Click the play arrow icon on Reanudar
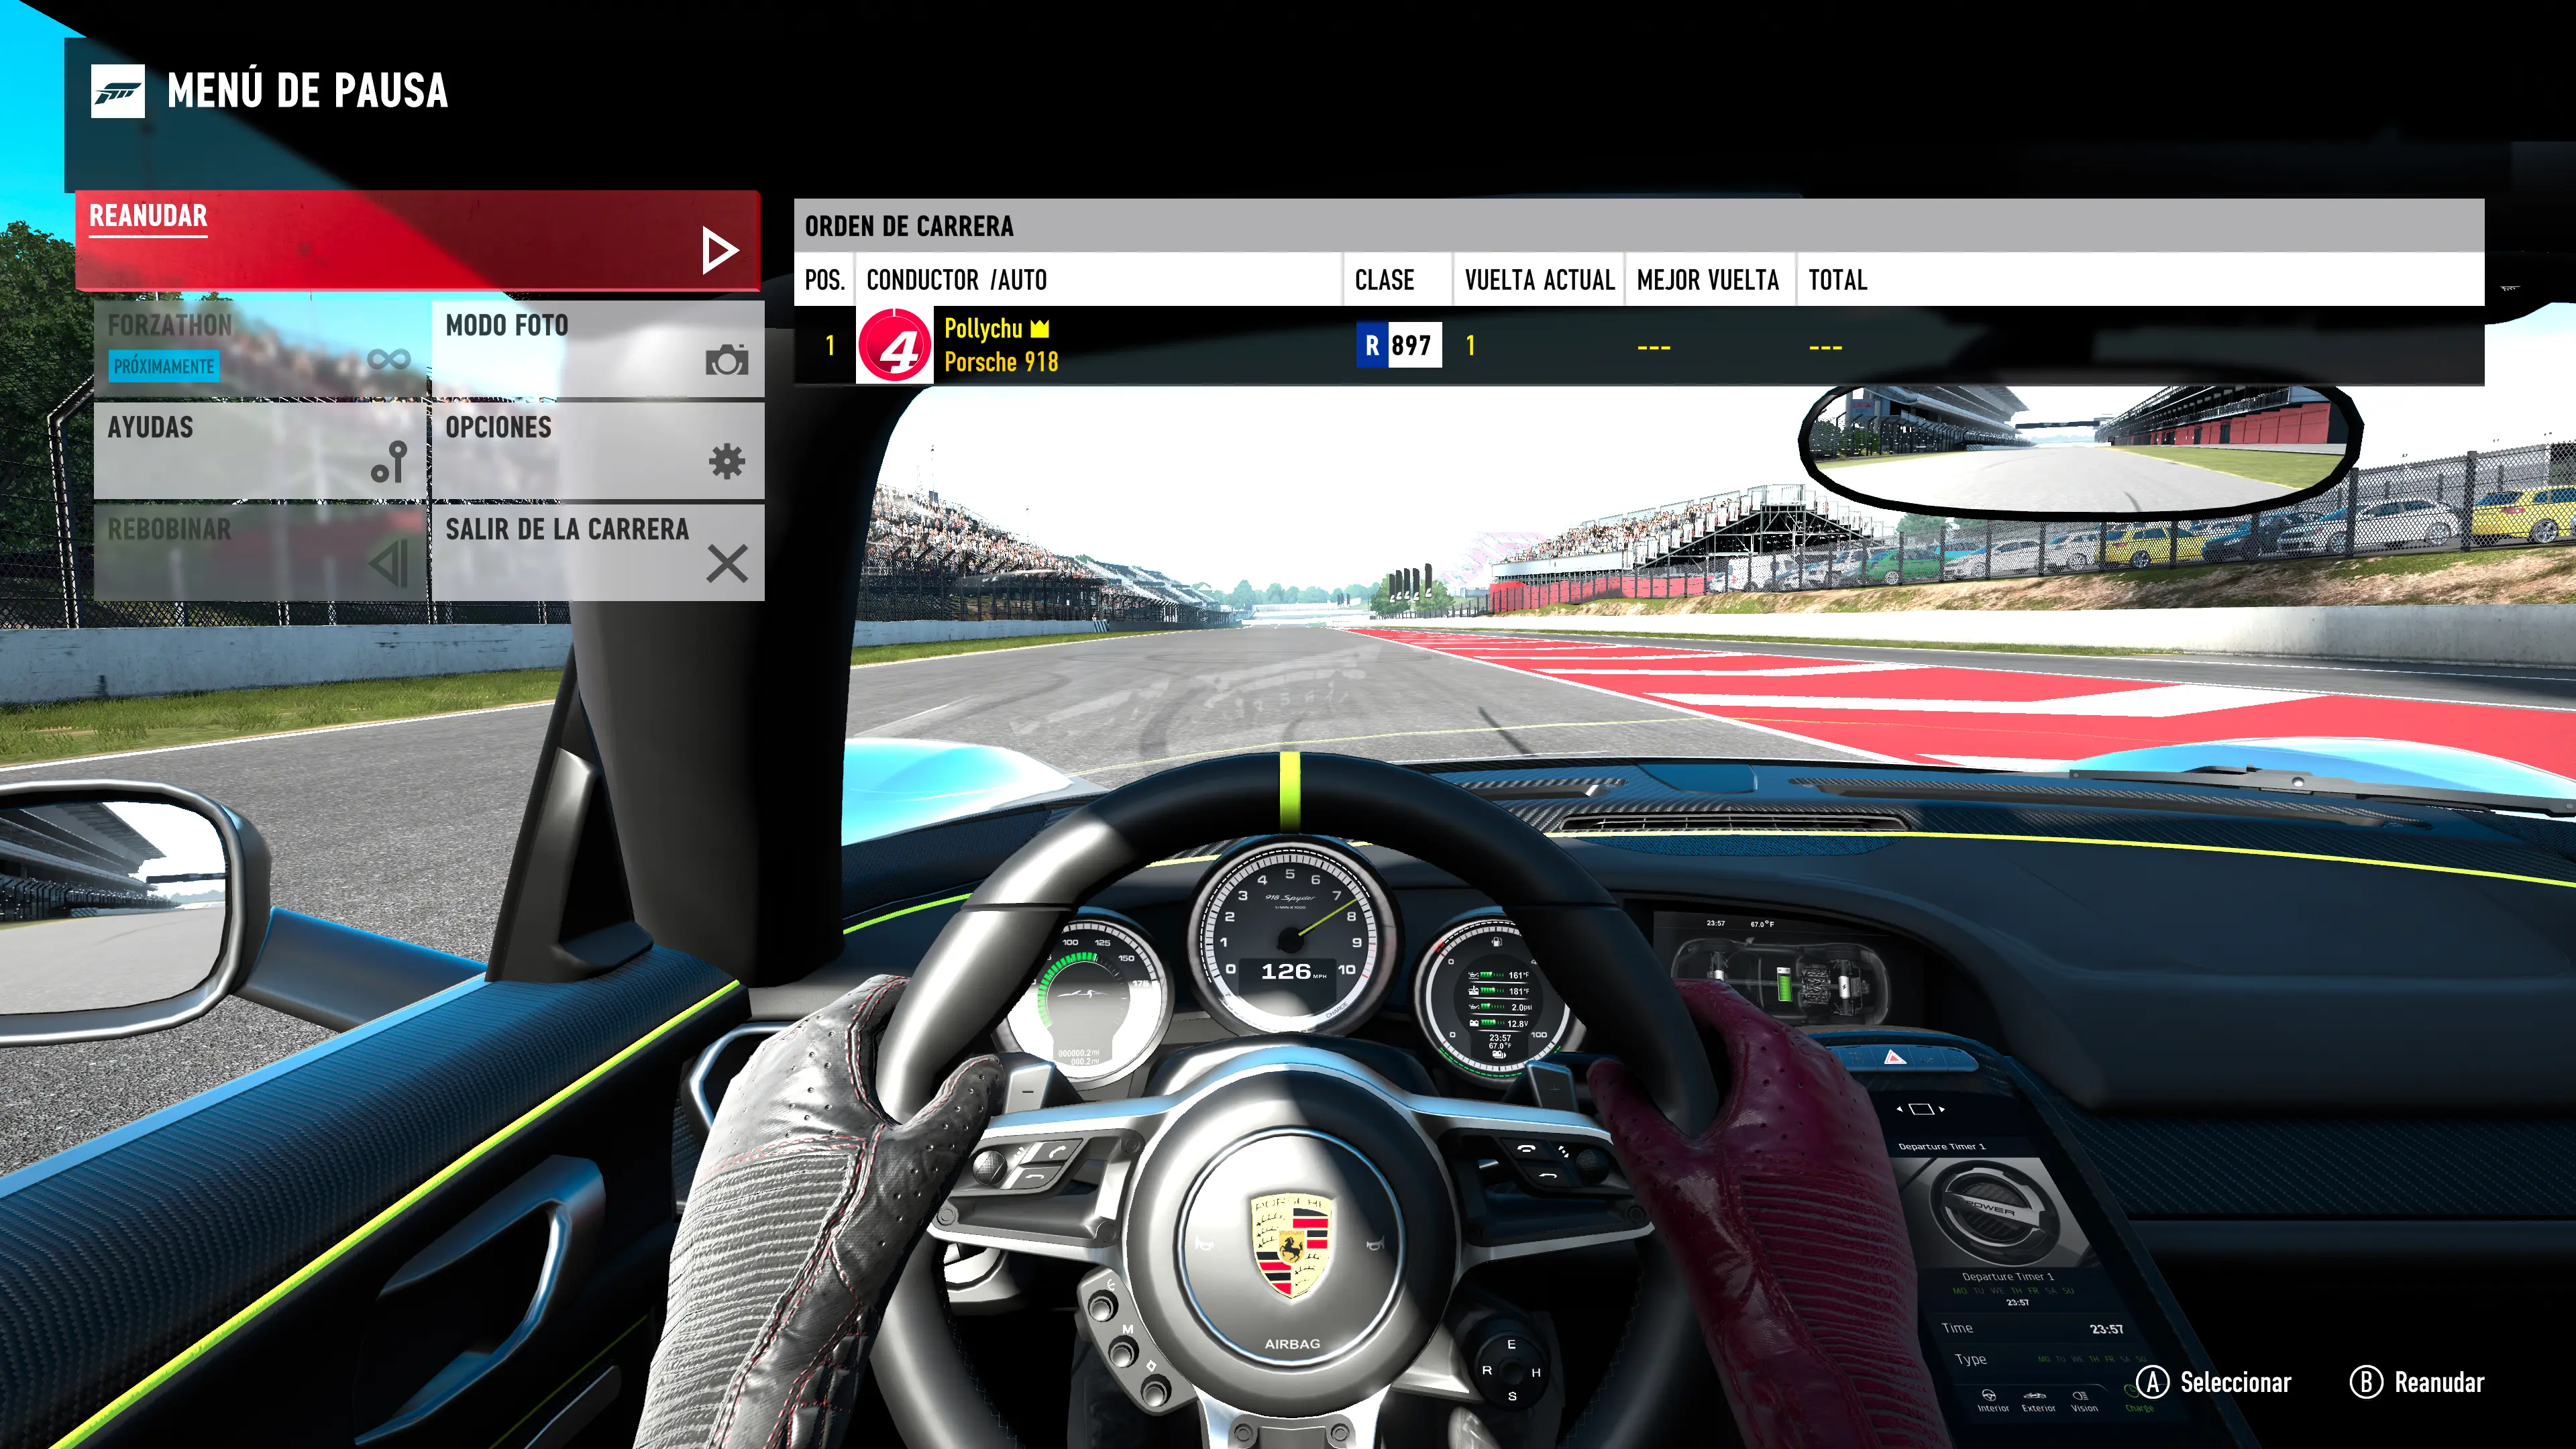The width and height of the screenshot is (2576, 1449). pos(719,250)
